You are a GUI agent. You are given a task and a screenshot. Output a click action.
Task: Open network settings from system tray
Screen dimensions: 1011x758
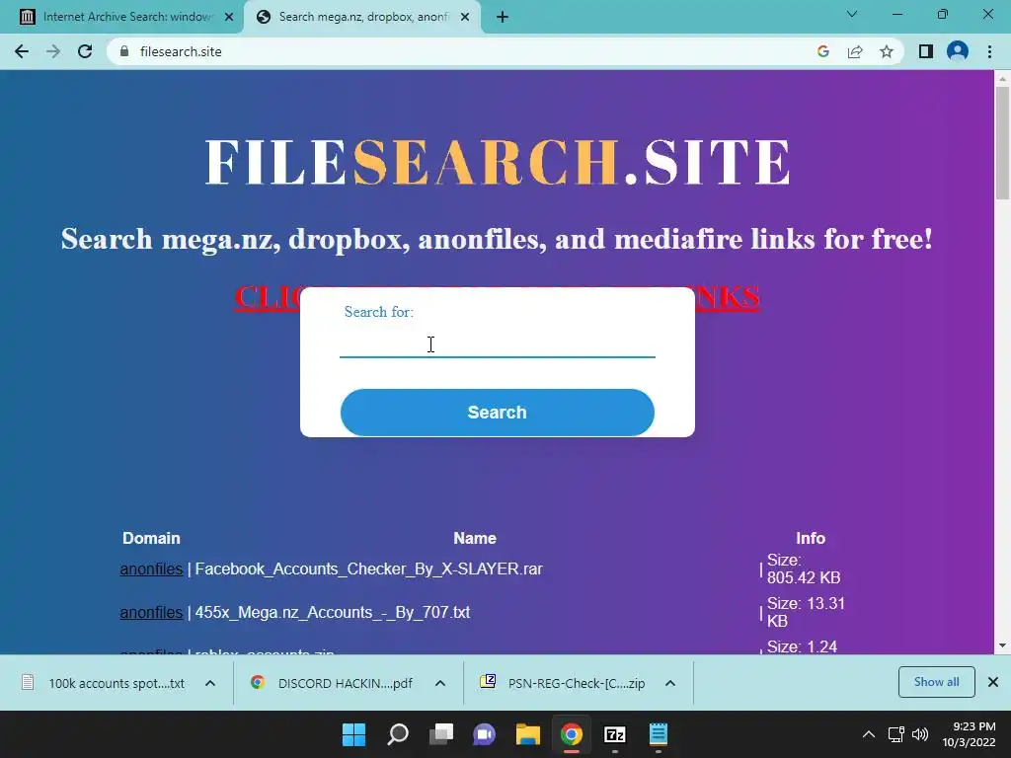click(896, 734)
